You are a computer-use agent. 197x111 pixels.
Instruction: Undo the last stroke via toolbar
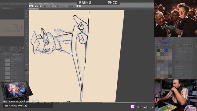pyautogui.click(x=45, y=6)
